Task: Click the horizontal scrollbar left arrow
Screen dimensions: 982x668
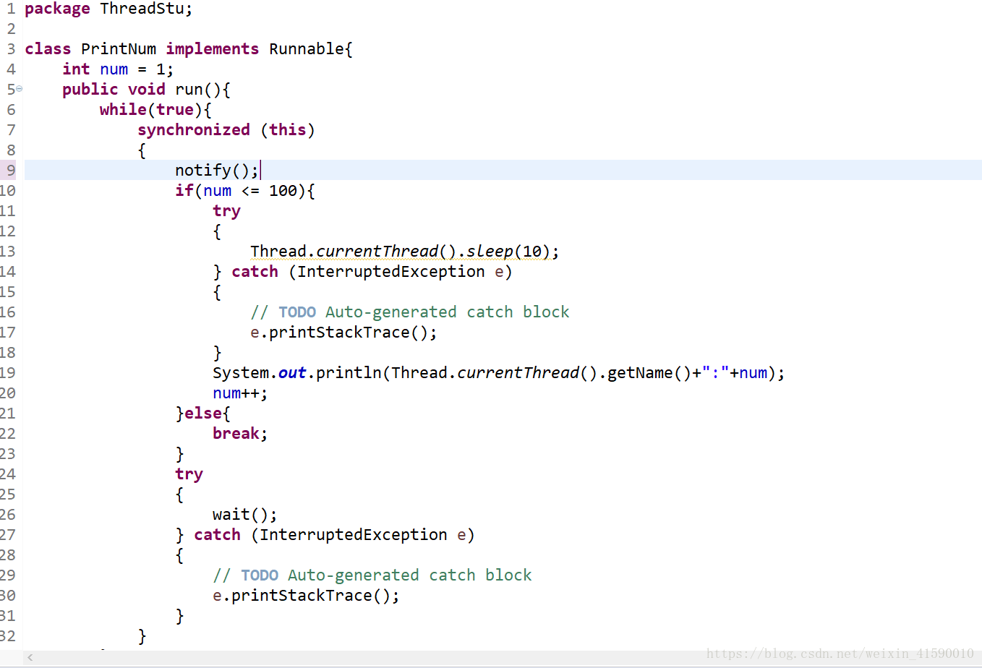Action: click(x=30, y=657)
